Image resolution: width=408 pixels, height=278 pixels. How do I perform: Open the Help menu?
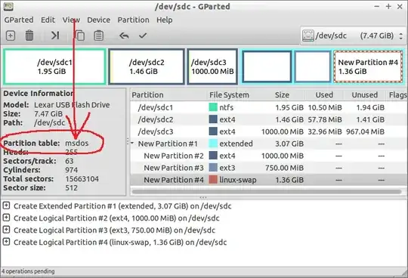click(x=164, y=20)
